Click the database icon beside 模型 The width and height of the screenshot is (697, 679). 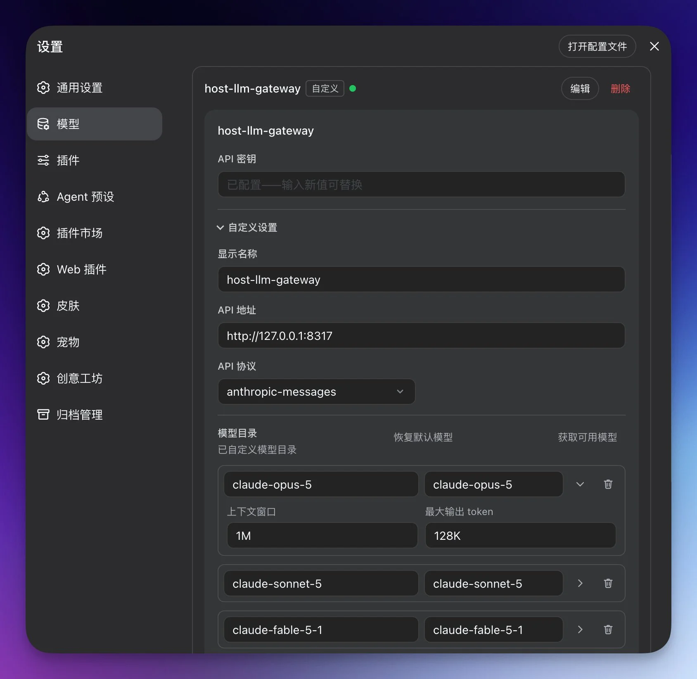click(x=43, y=124)
